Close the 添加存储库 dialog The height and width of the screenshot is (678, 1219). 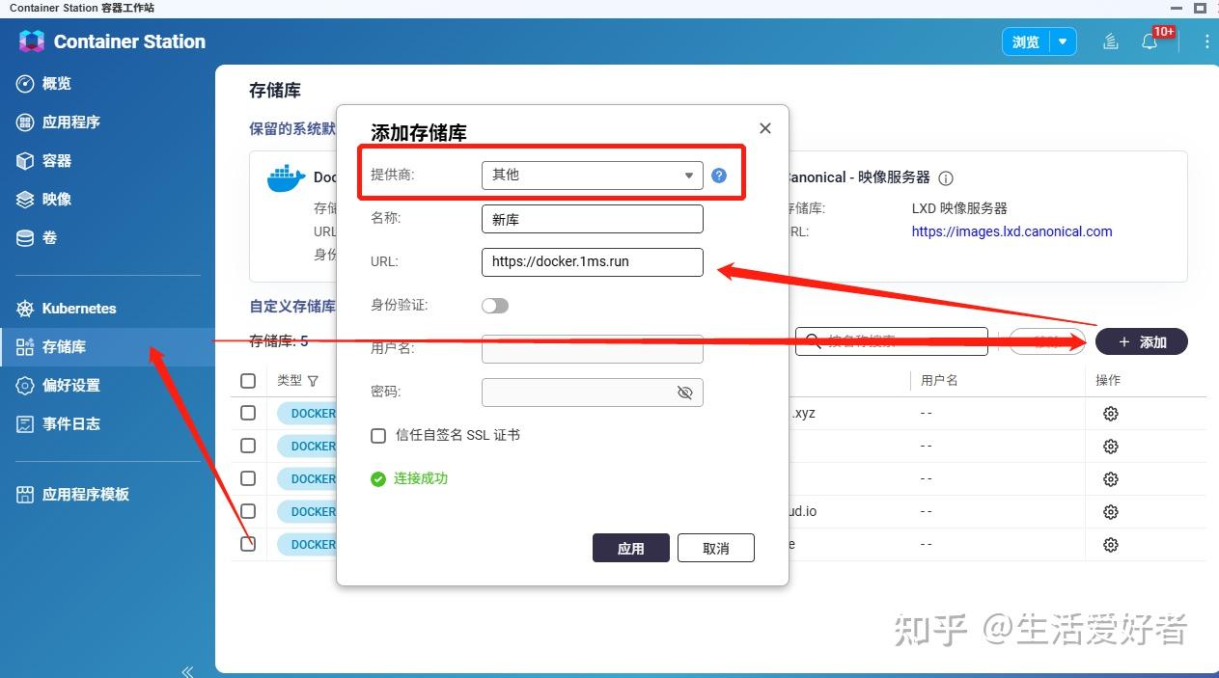click(x=765, y=128)
